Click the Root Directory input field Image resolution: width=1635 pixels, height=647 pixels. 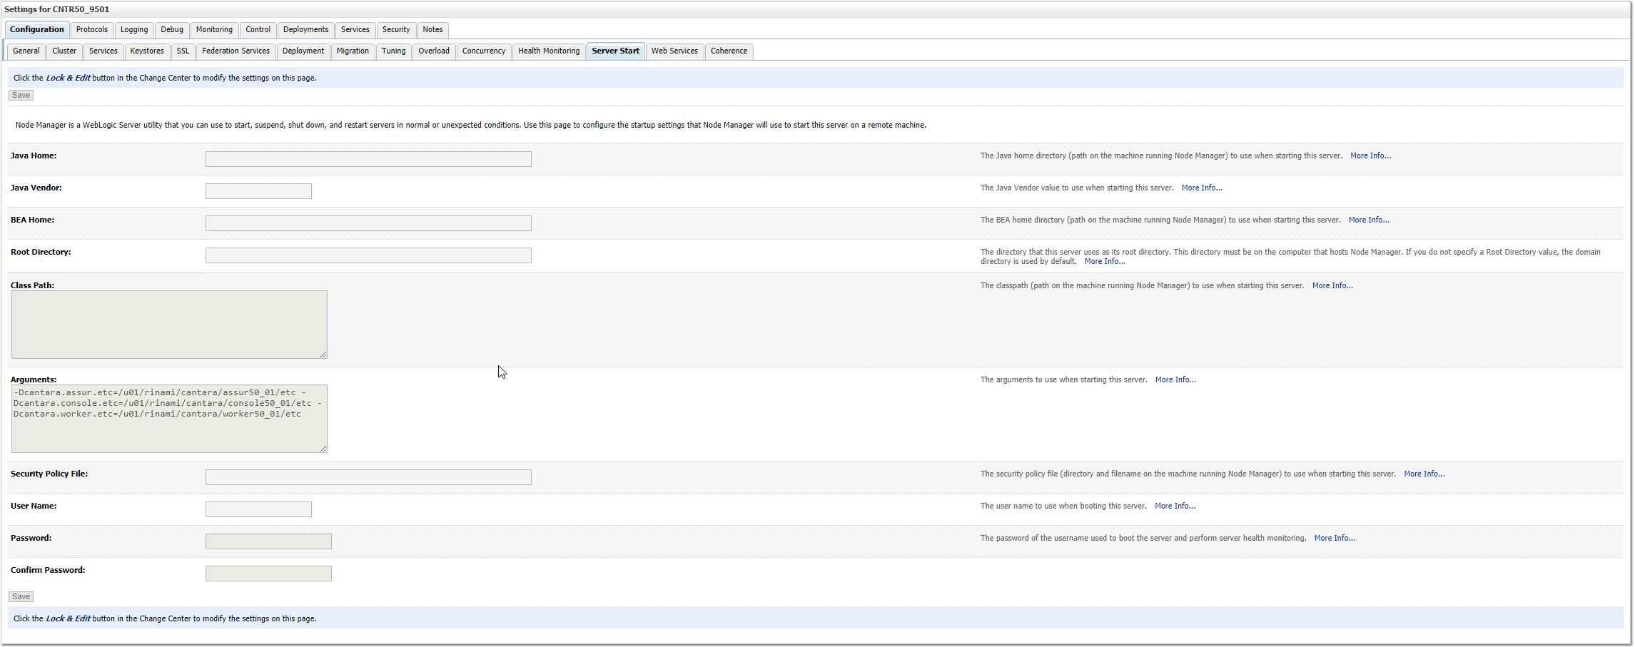tap(368, 255)
